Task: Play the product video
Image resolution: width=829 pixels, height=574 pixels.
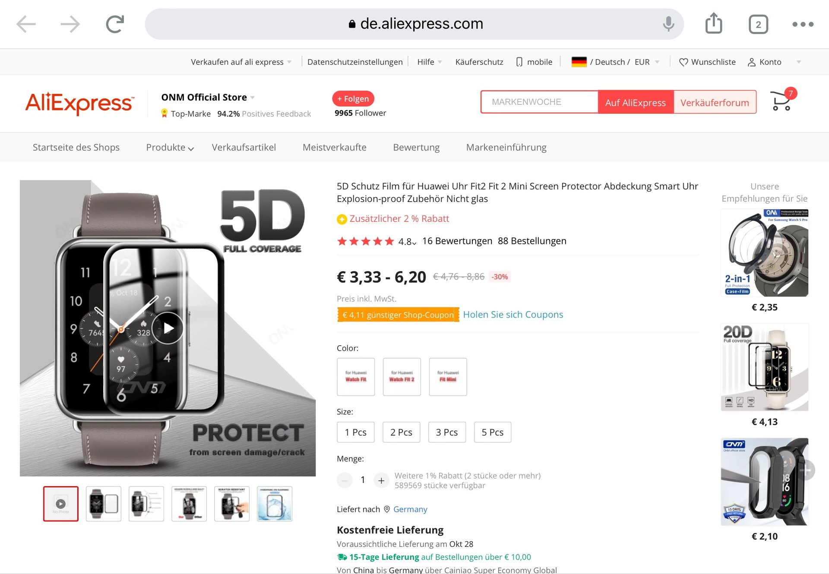Action: pyautogui.click(x=168, y=328)
